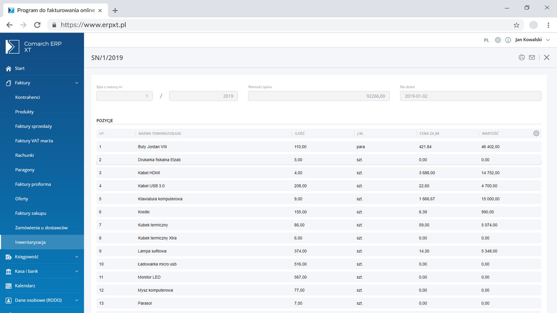The height and width of the screenshot is (313, 557).
Task: Open browser three-dot menu
Action: point(548,25)
